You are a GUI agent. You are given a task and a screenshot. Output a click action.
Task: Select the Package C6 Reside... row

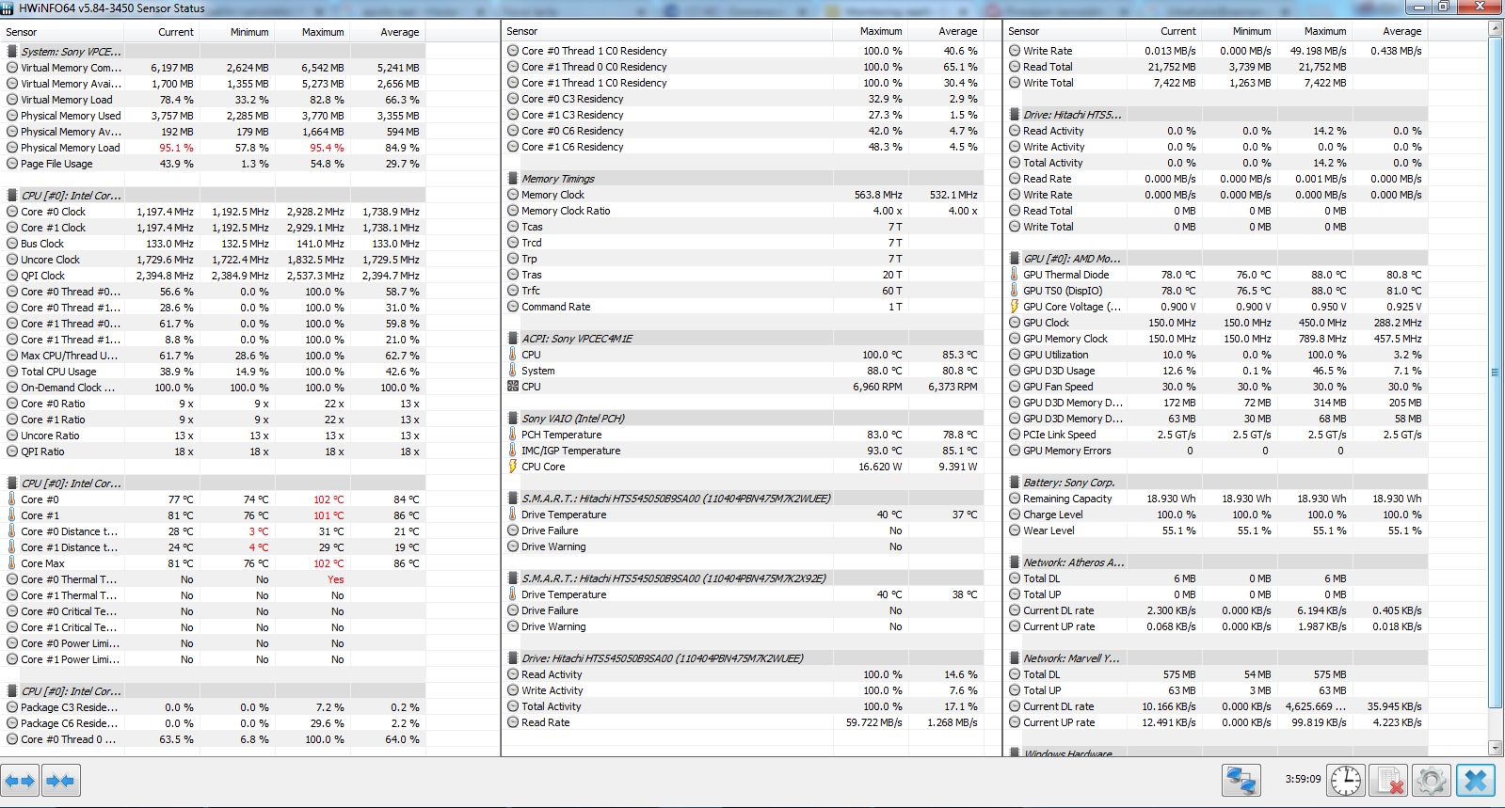click(214, 723)
